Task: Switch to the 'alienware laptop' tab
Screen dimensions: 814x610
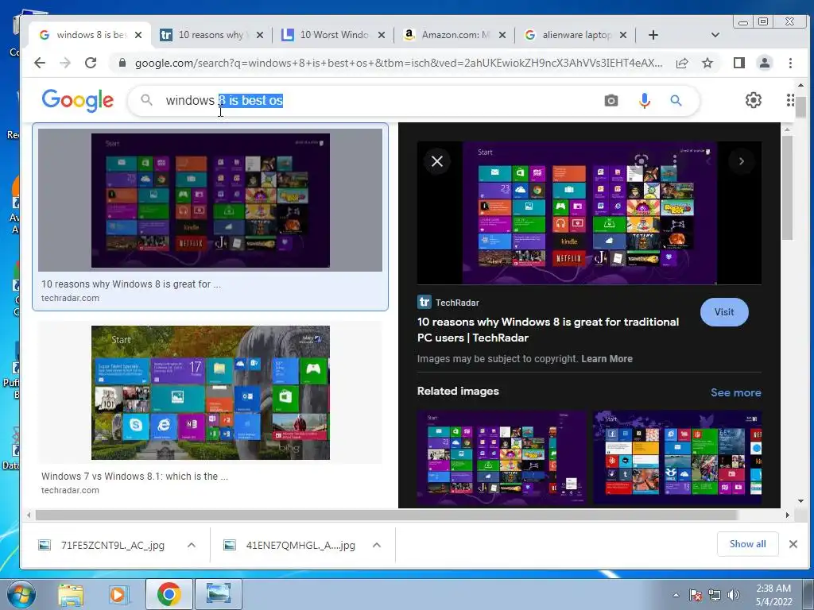Action: pyautogui.click(x=576, y=35)
